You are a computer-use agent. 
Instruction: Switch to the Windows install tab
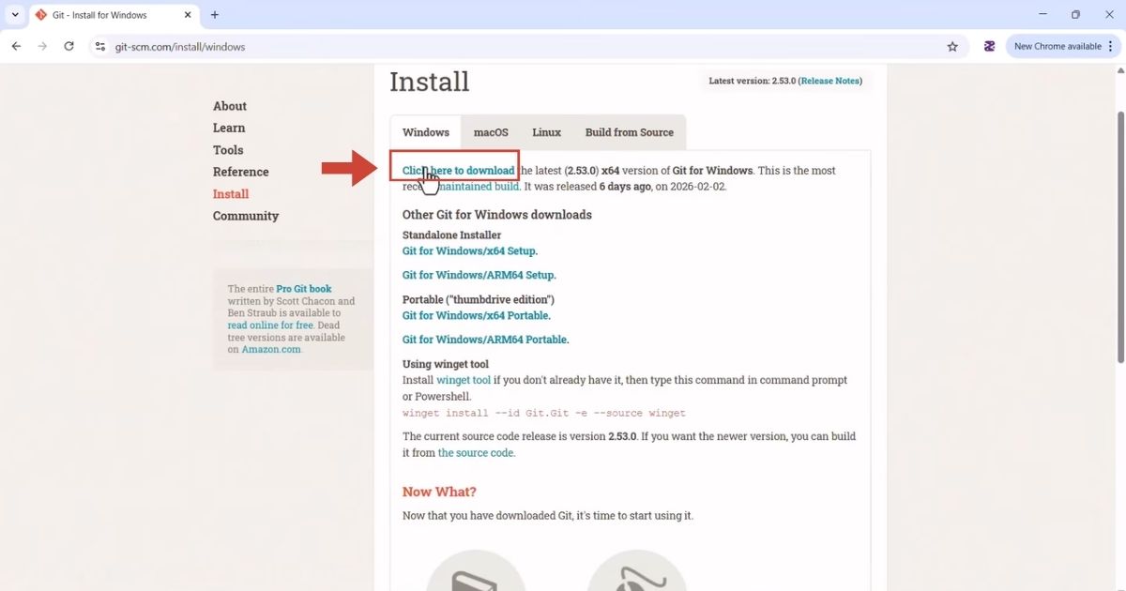coord(426,132)
